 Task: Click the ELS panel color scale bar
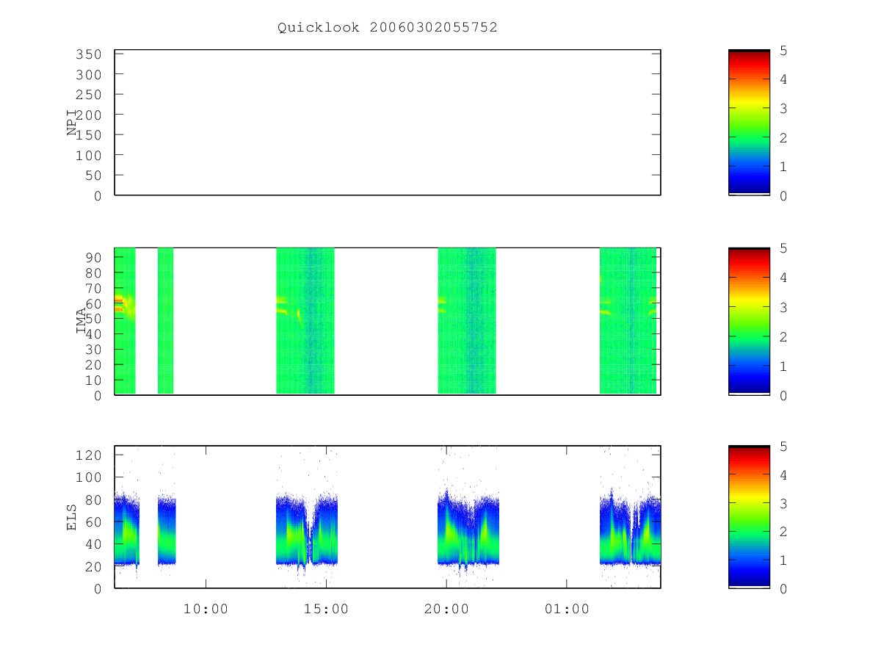749,517
